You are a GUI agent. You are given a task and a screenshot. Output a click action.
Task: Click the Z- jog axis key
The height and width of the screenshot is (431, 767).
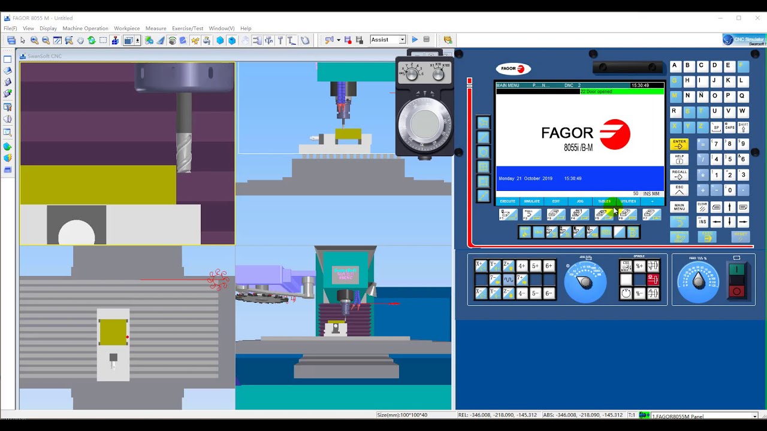(508, 293)
